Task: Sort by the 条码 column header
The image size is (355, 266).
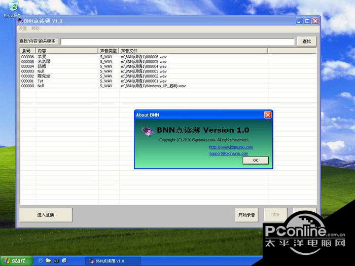Action: pyautogui.click(x=28, y=51)
